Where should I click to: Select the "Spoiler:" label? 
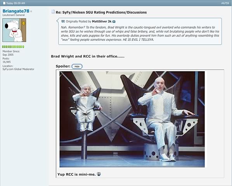click(x=63, y=66)
